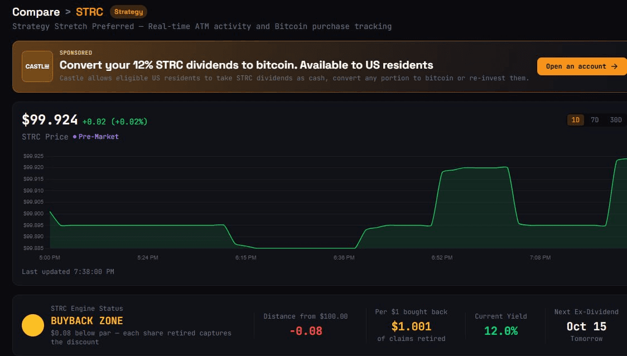Screen dimensions: 627x356
Task: Switch chart to 30D range
Action: [x=616, y=120]
